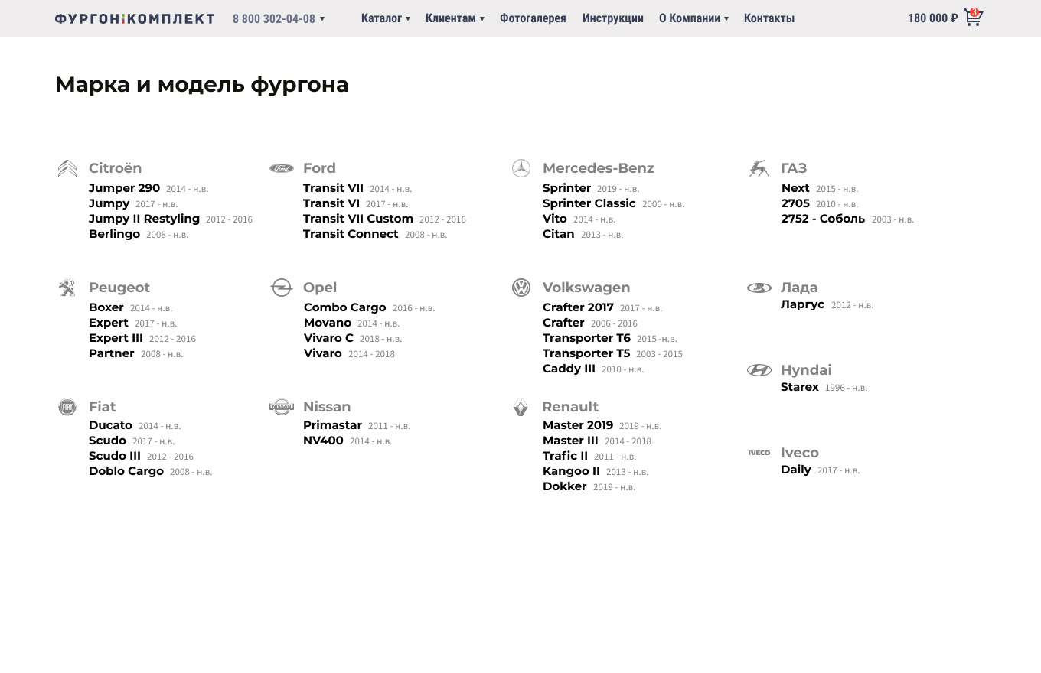Select Citroën Jumpy II Restyling
This screenshot has width=1041, height=673.
tap(144, 219)
